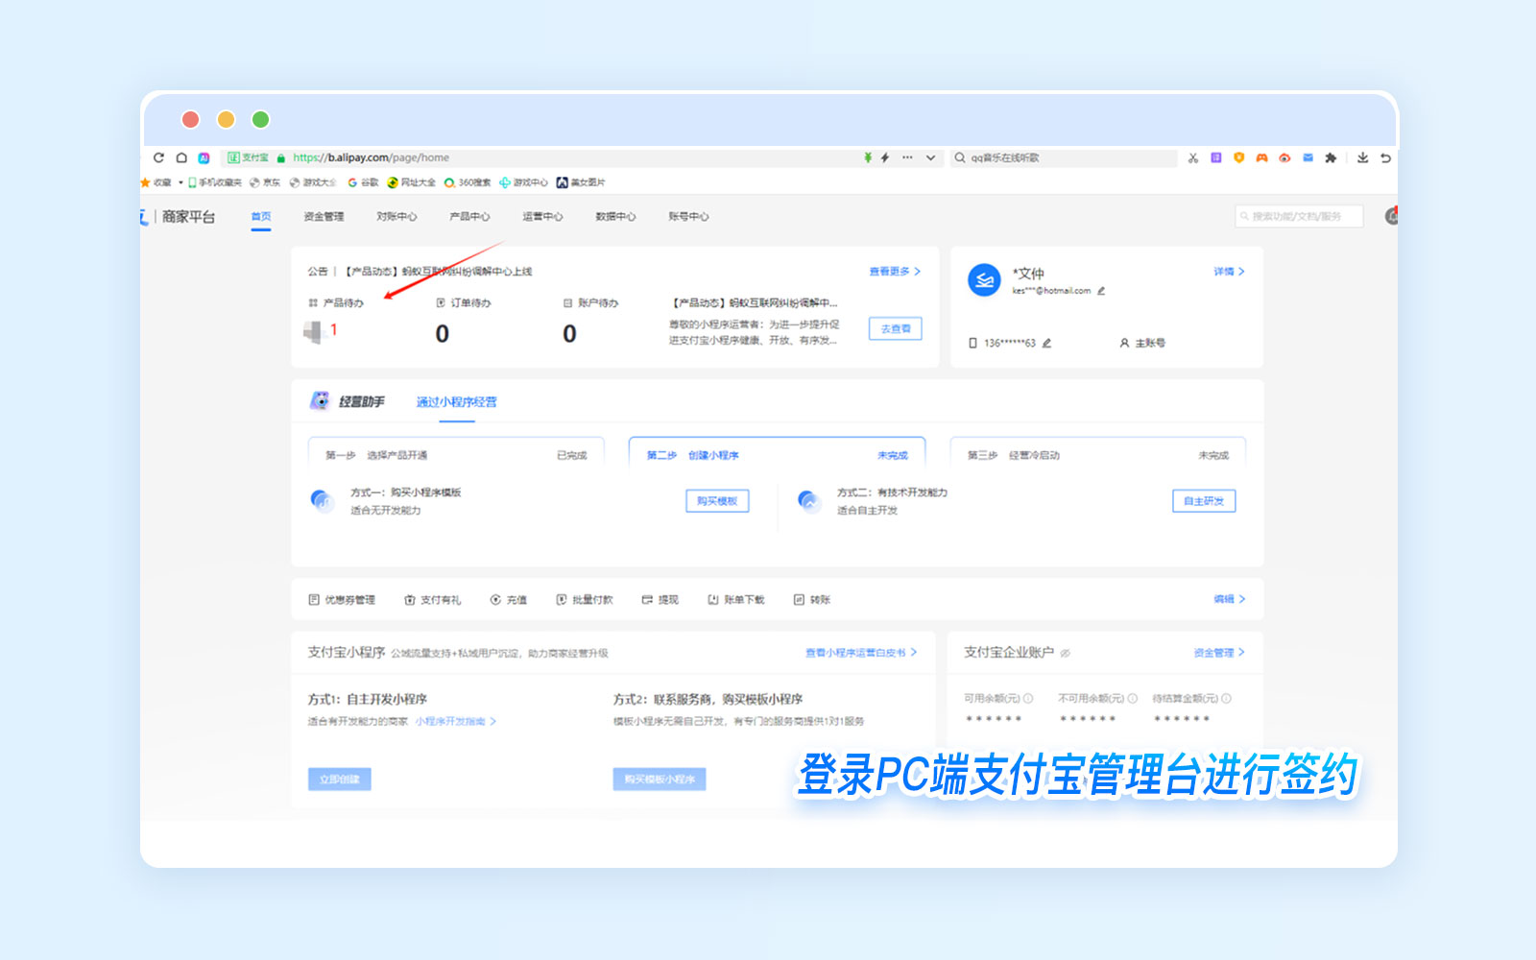Open the 游戏中心 bookmark
This screenshot has height=960, width=1536.
point(523,182)
